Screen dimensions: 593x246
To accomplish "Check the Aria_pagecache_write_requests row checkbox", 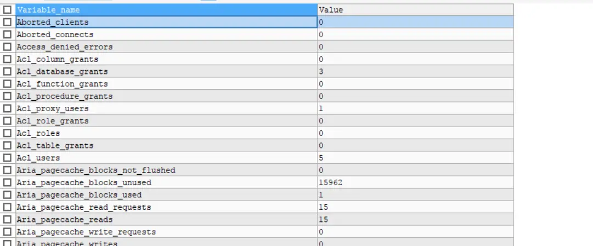I will [7, 232].
